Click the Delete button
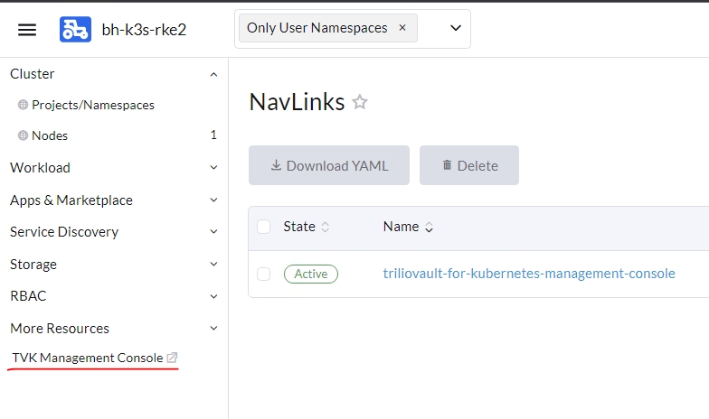709x419 pixels. click(x=469, y=165)
